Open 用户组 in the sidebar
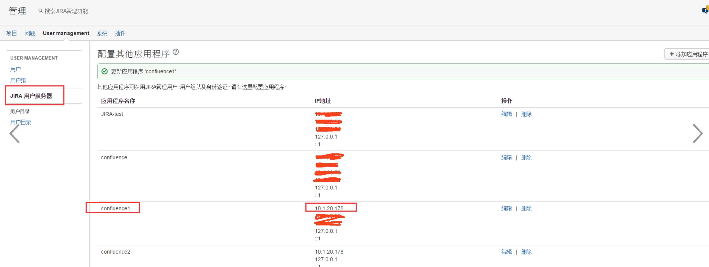 click(18, 81)
